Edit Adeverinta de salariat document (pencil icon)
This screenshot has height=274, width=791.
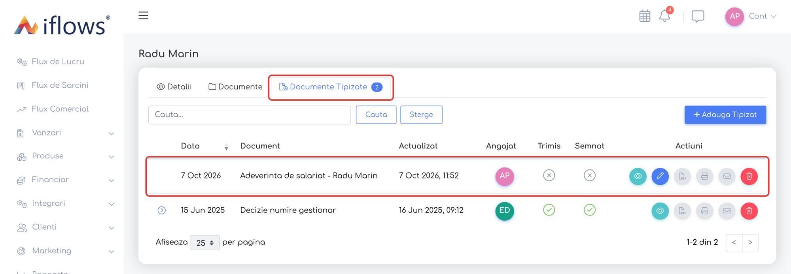[x=660, y=176]
